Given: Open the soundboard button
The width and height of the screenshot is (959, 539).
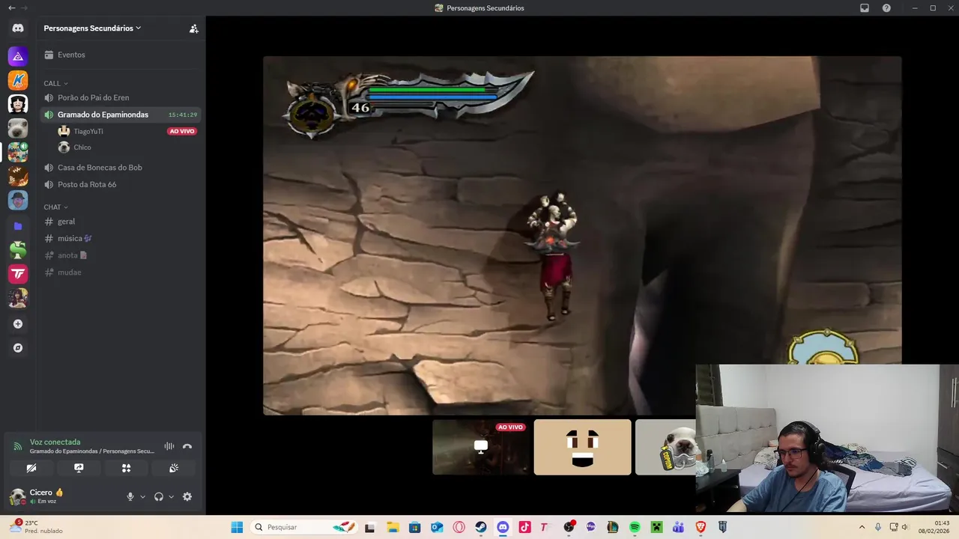Looking at the screenshot, I should 174,468.
